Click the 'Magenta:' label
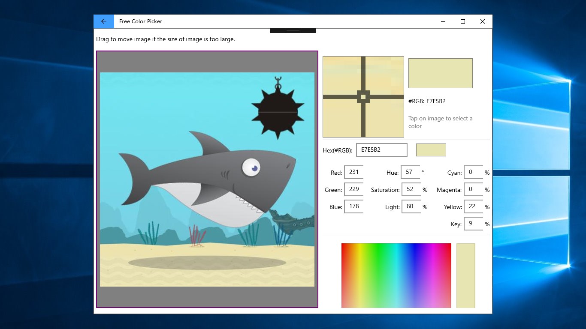Image resolution: width=586 pixels, height=329 pixels. point(449,190)
